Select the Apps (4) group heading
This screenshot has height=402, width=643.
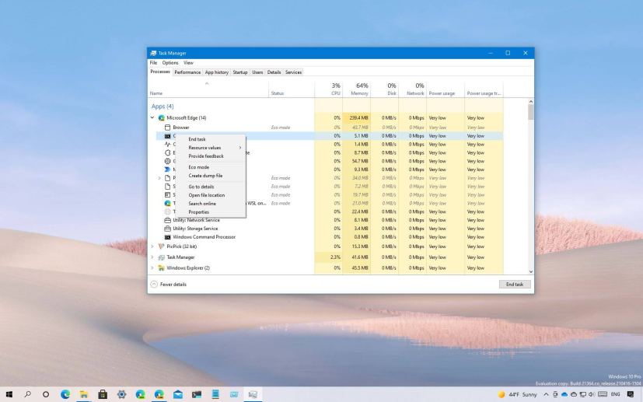[162, 107]
